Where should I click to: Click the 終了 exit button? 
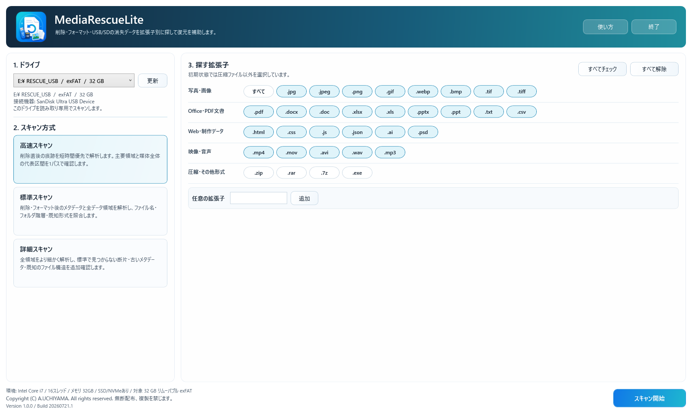[654, 27]
